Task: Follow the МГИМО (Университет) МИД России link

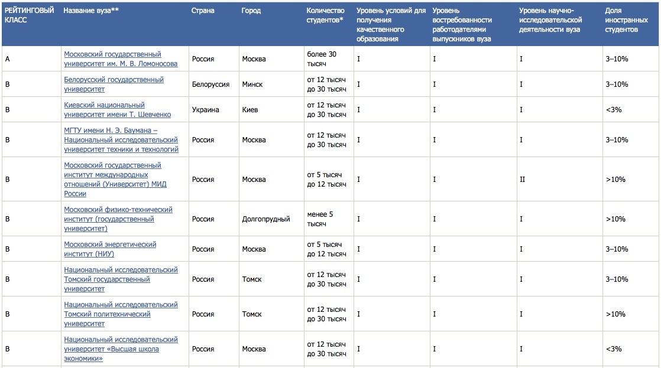Action: click(x=115, y=180)
